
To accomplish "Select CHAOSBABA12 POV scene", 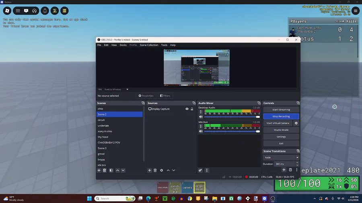I will point(119,142).
